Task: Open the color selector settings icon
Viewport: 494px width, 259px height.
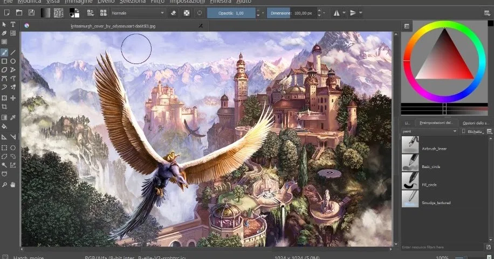Action: [x=407, y=26]
